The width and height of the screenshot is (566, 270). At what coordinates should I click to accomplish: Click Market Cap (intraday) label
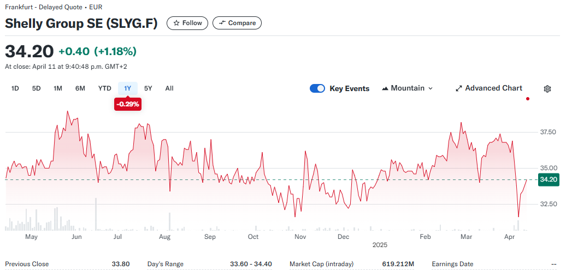(x=322, y=264)
